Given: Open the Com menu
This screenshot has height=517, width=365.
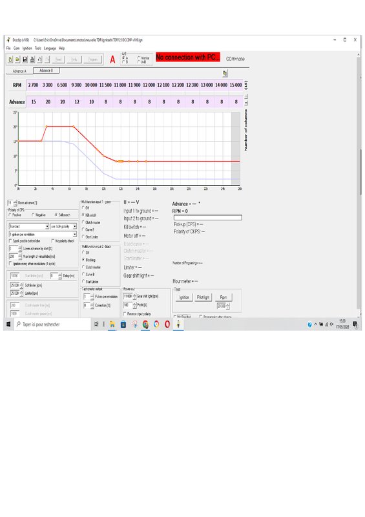Looking at the screenshot, I should 17,48.
